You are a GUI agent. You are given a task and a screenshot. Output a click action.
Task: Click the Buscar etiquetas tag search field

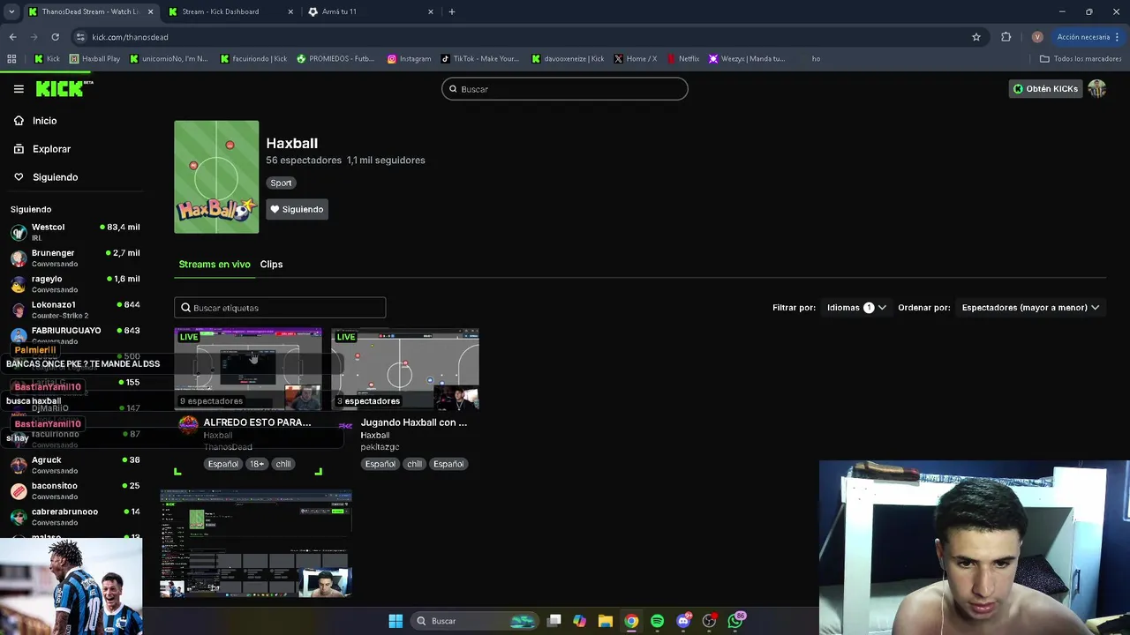tap(280, 308)
